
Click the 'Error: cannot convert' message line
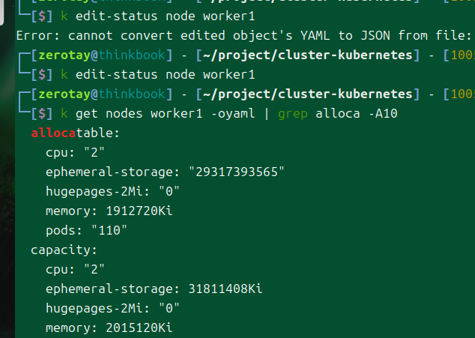(x=243, y=36)
